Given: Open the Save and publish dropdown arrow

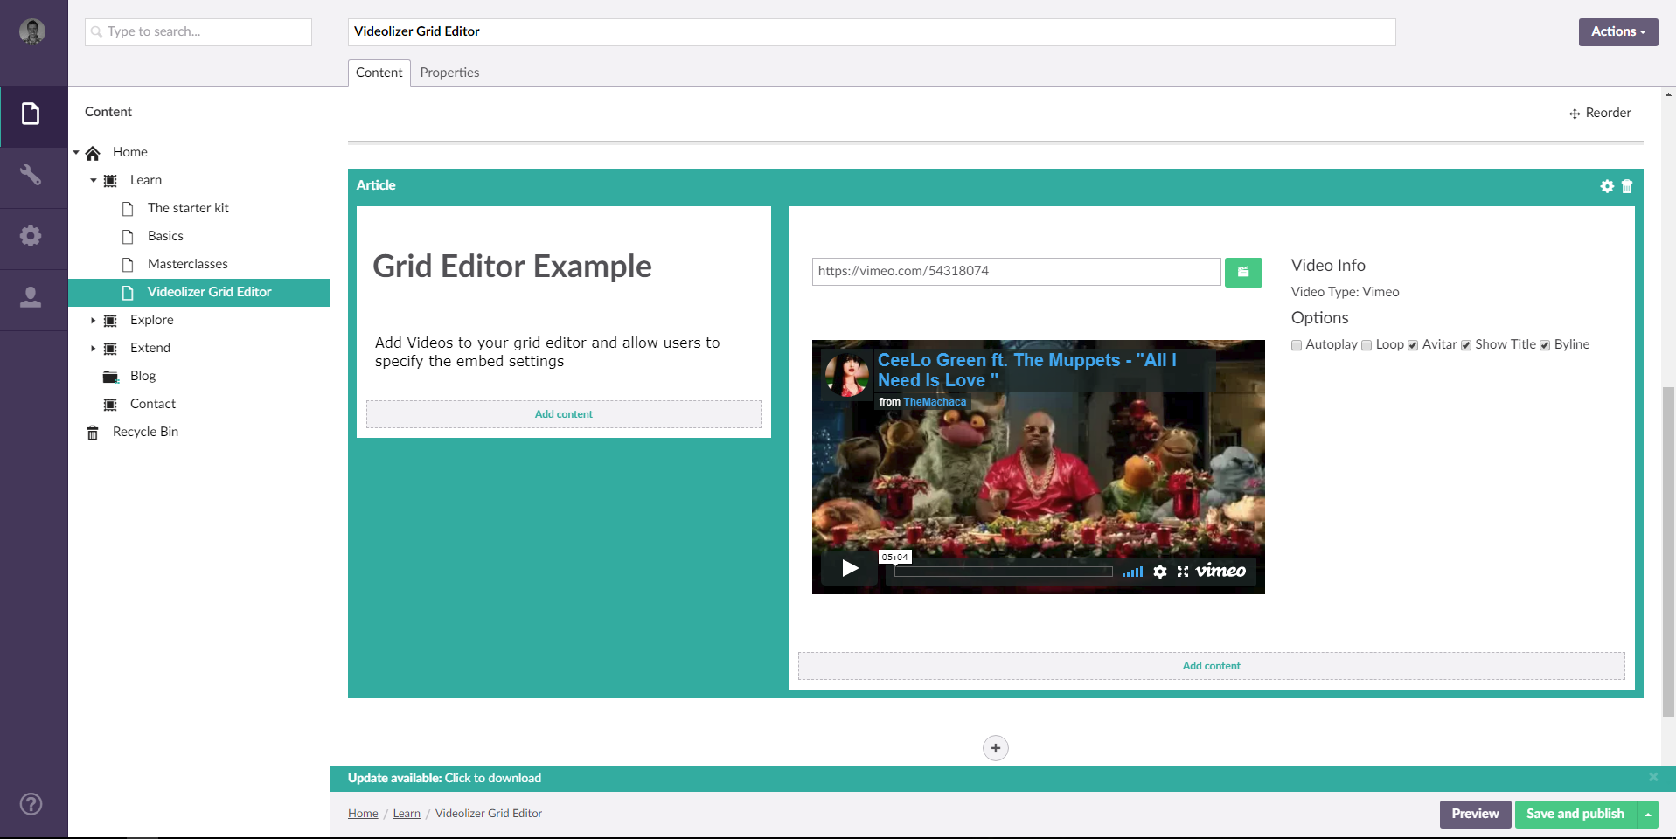Looking at the screenshot, I should [1648, 814].
